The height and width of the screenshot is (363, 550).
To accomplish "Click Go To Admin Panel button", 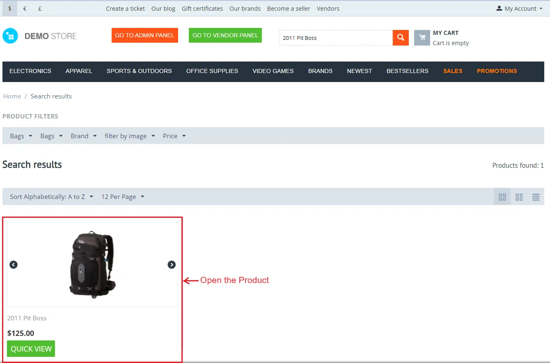I will (x=145, y=35).
